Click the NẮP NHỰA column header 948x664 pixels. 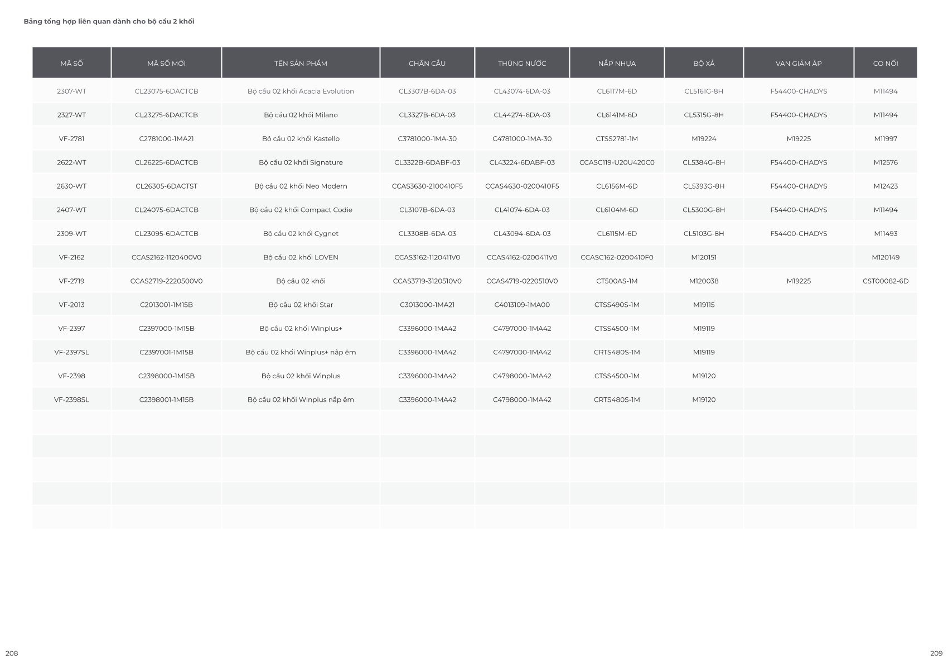tap(617, 63)
